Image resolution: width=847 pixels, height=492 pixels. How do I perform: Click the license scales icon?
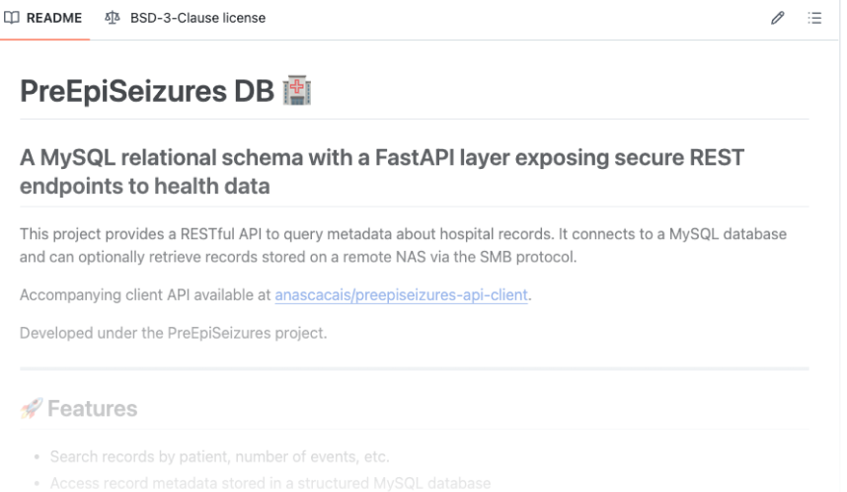pyautogui.click(x=113, y=18)
